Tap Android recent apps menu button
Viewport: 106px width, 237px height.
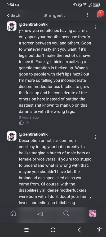[26, 230]
